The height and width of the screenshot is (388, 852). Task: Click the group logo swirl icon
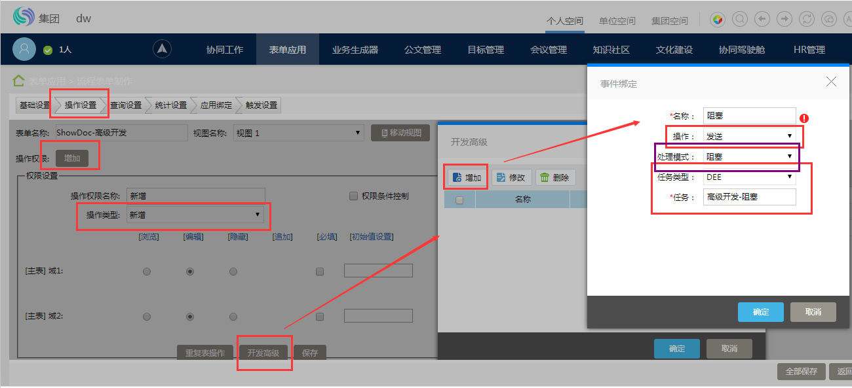(x=24, y=17)
